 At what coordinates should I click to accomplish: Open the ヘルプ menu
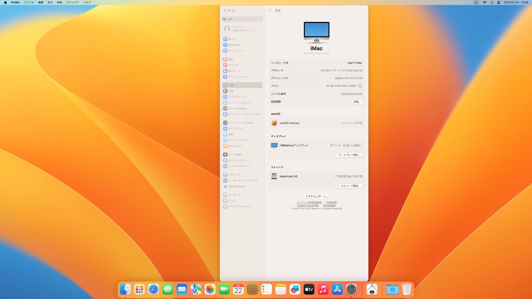click(x=87, y=2)
